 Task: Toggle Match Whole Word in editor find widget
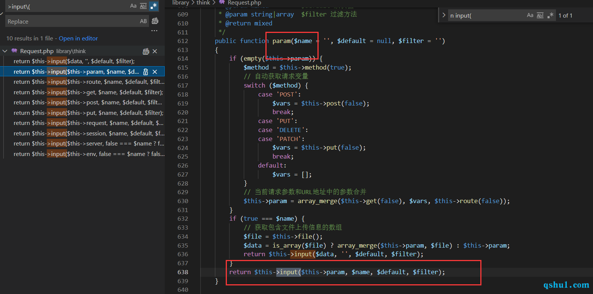540,15
